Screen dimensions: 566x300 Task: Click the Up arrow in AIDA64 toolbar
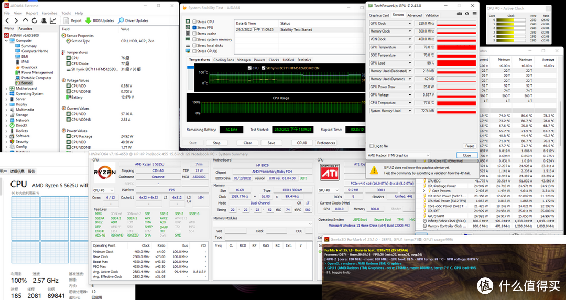tap(25, 20)
